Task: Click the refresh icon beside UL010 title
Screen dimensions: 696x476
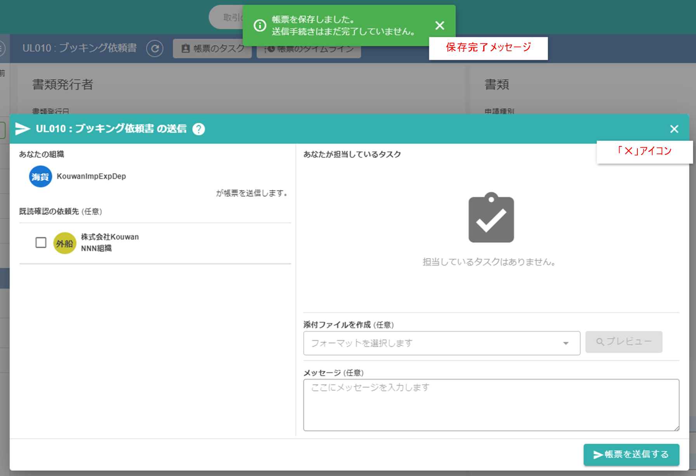Action: (154, 49)
